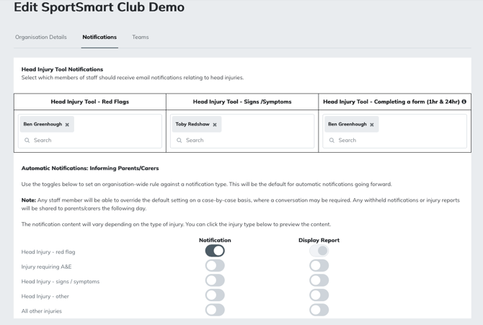Enable Display Report for Head Injury other
The image size is (483, 325).
[319, 295]
